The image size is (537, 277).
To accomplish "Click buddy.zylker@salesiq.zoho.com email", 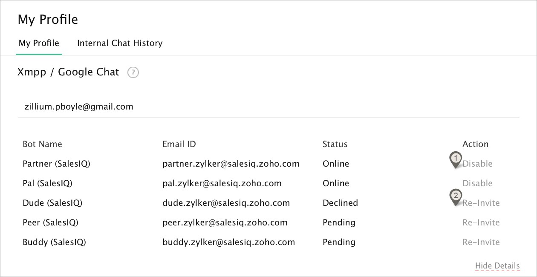I will click(x=229, y=242).
